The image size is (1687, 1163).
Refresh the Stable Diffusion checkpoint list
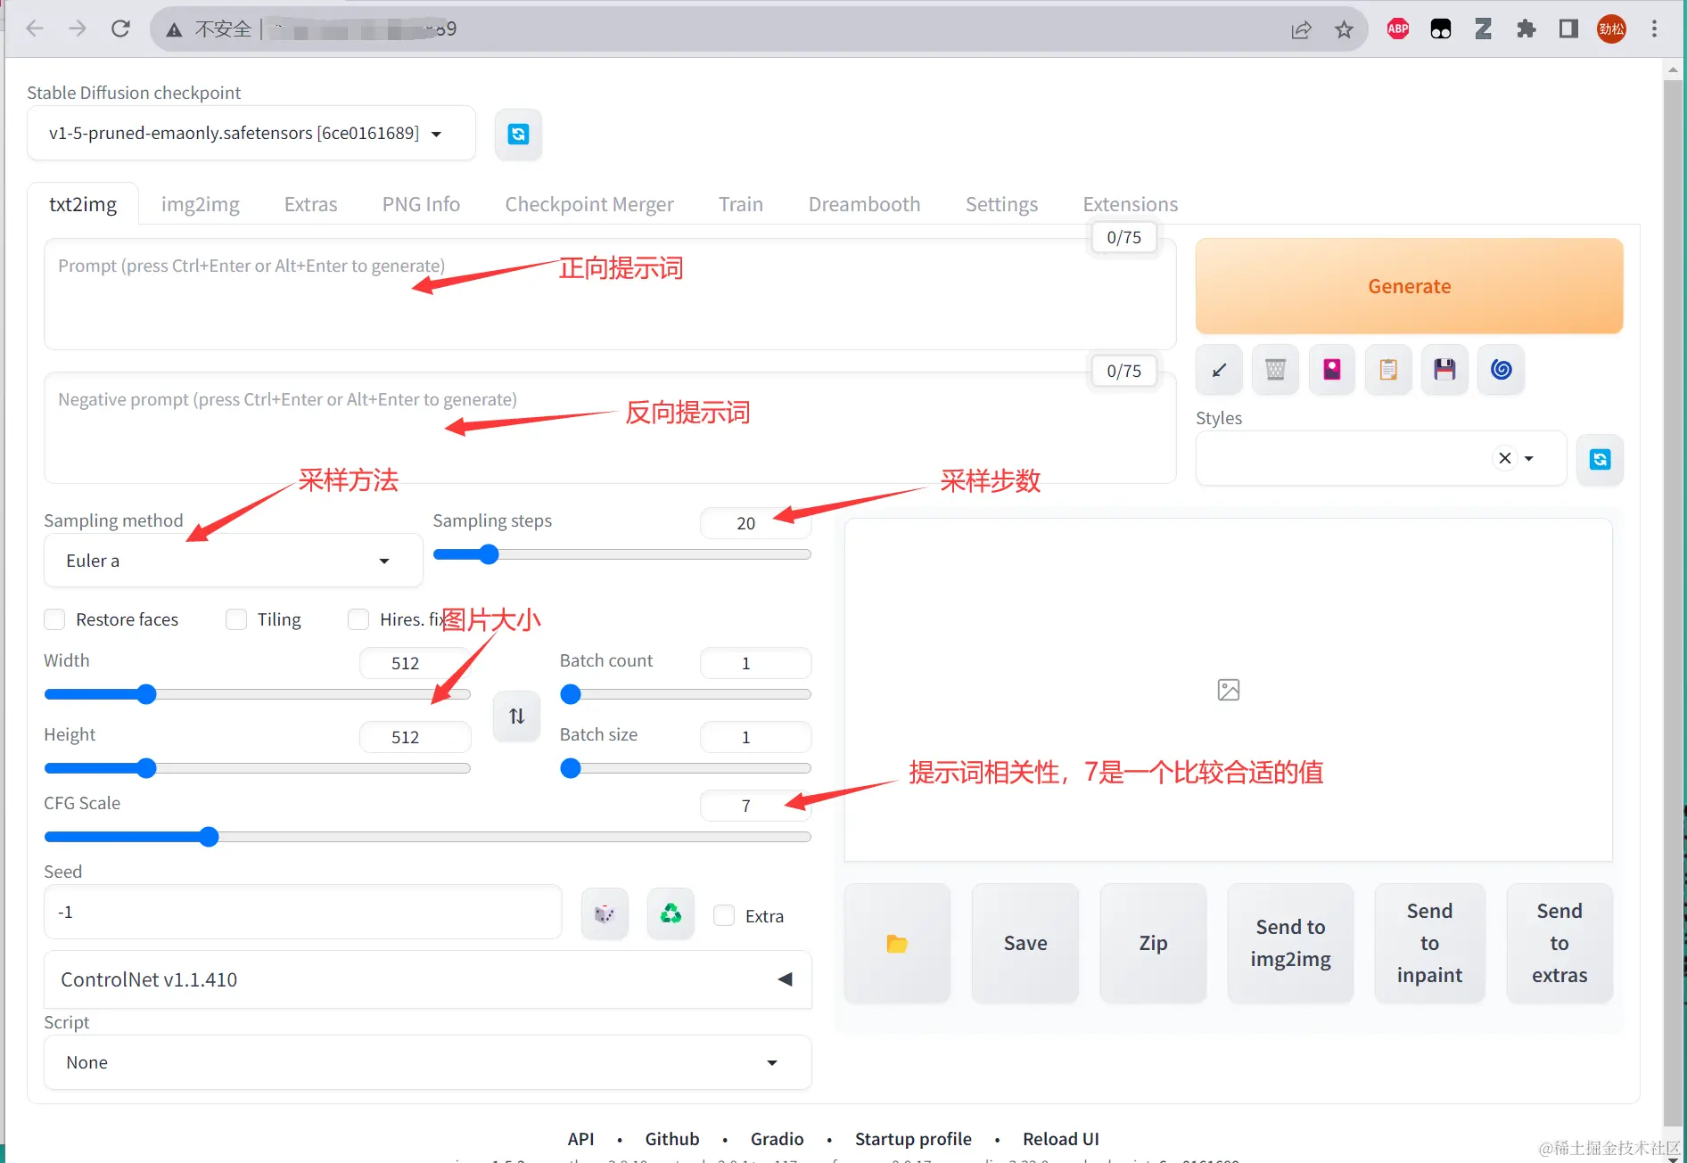(518, 134)
